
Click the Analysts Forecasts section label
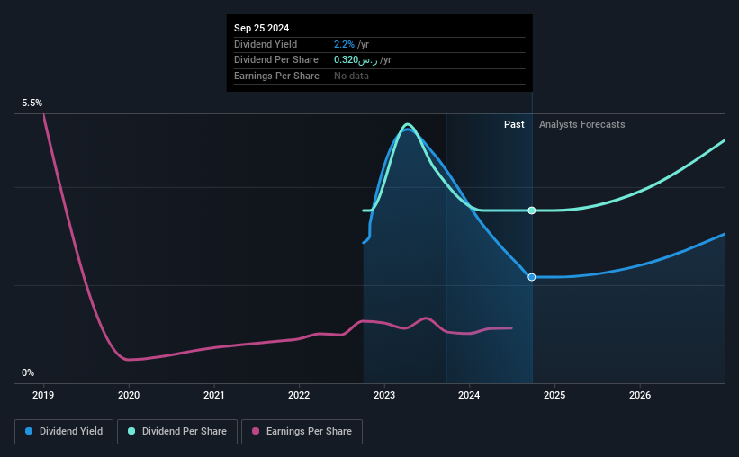point(582,124)
